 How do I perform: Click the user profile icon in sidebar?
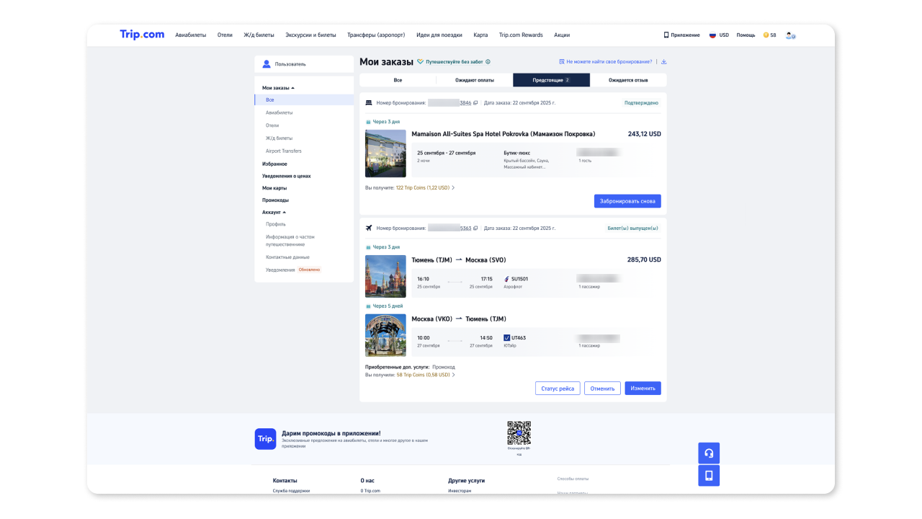tap(267, 64)
